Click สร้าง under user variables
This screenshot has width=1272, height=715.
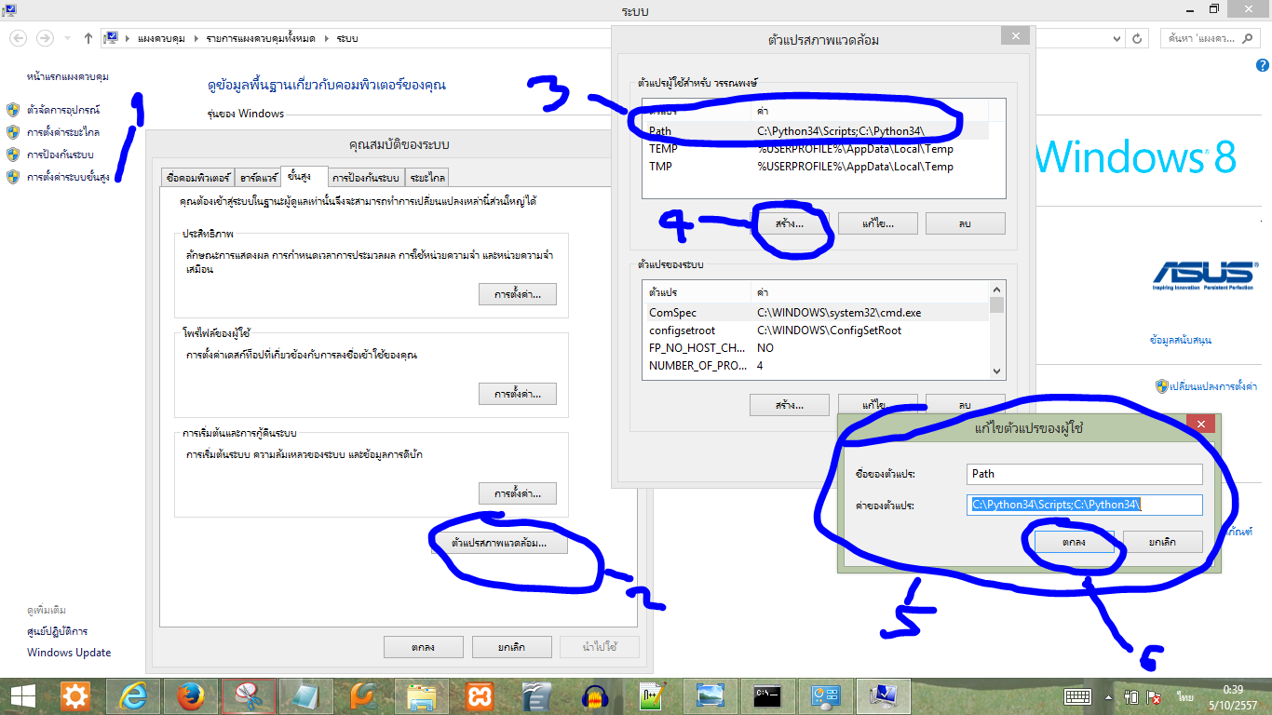coord(789,223)
